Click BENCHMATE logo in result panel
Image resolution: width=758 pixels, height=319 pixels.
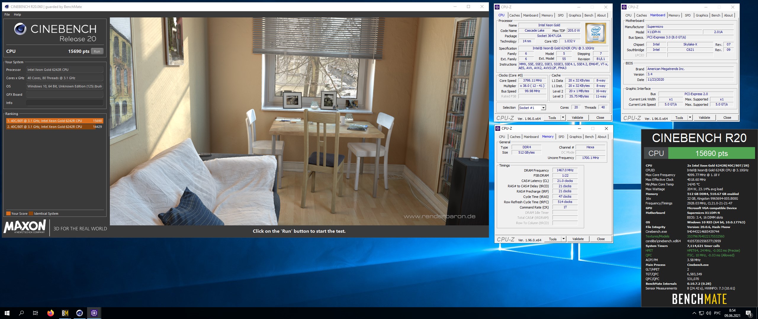click(699, 299)
